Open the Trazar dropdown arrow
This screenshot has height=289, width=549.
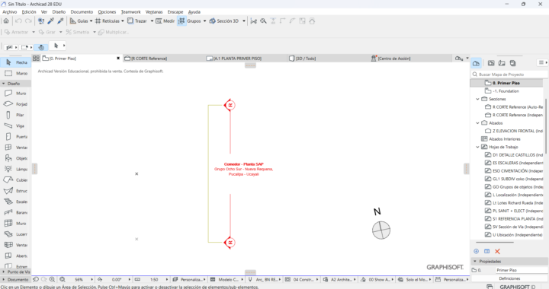pos(152,21)
